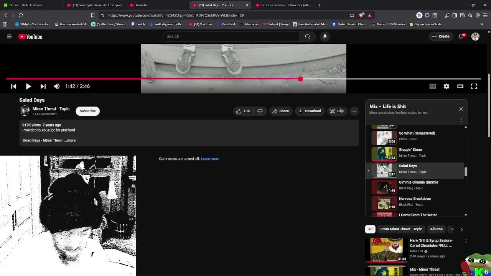This screenshot has width=491, height=276.
Task: Switch to the Stream - Kick Dashboard tab
Action: pos(31,5)
